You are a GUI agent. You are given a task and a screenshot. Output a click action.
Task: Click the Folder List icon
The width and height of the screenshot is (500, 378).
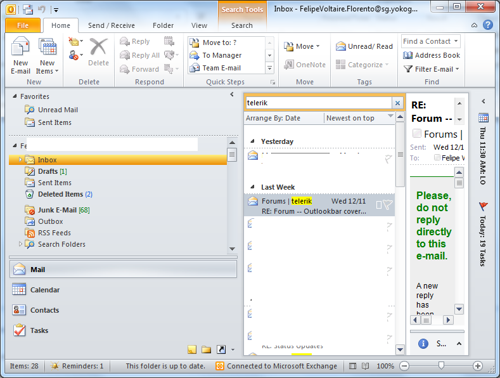[207, 349]
